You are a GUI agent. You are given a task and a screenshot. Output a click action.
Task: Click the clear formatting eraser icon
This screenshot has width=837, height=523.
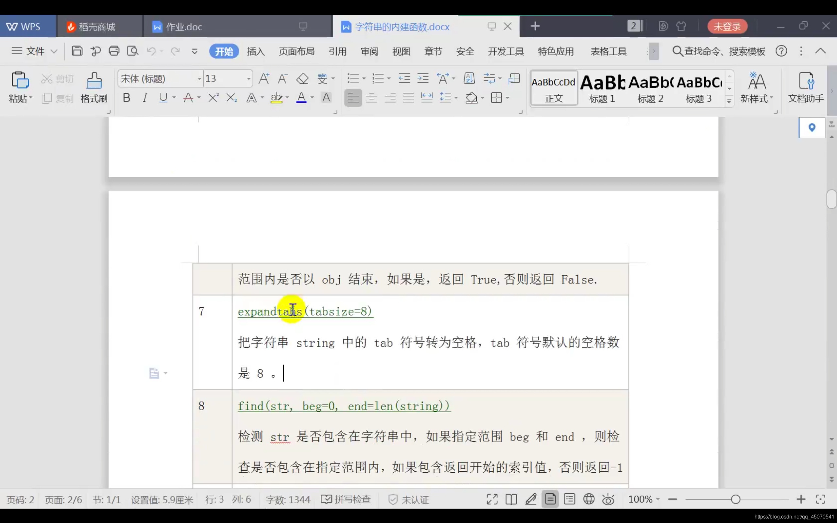click(x=302, y=79)
